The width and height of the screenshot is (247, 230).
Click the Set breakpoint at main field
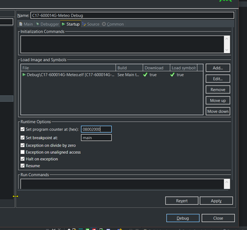[96, 138]
